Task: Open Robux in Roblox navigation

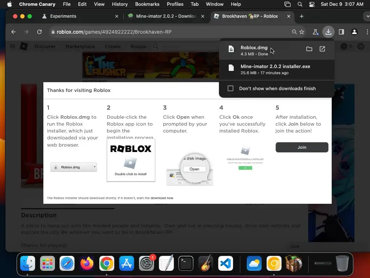Action: [x=138, y=47]
